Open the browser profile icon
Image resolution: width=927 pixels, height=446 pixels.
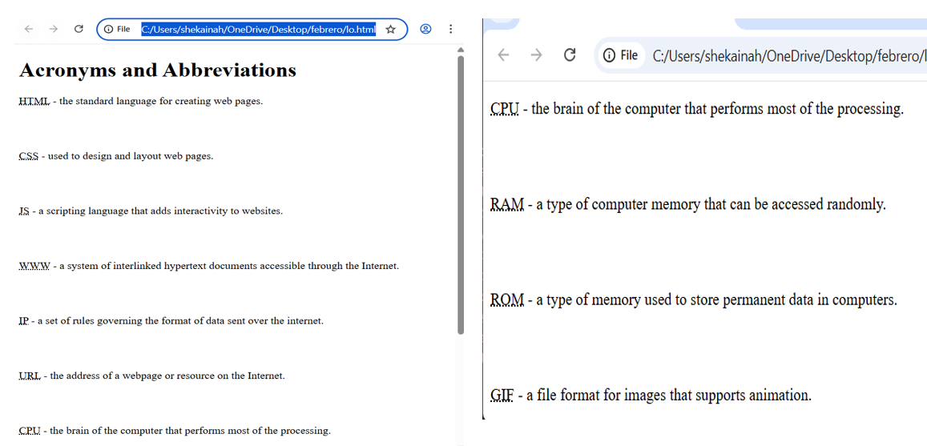[426, 29]
